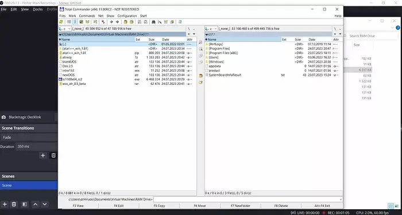Viewport: 402px width, 215px height.
Task: Click the pack icon in vertical bar
Action: coord(200,76)
